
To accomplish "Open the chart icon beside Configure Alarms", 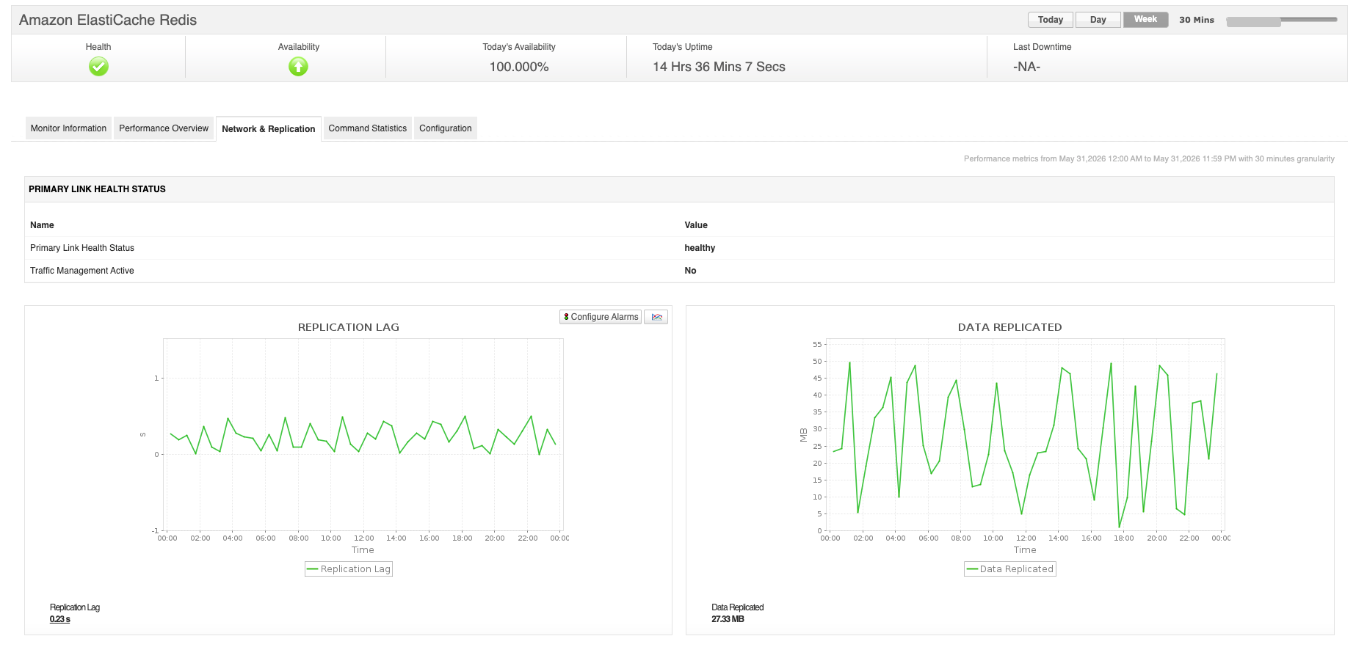I will (x=656, y=317).
